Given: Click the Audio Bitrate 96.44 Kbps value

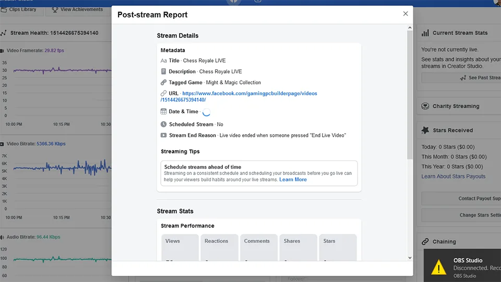Looking at the screenshot, I should point(48,237).
